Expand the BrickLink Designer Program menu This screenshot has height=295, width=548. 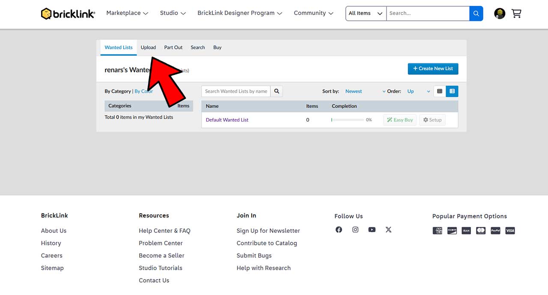pos(240,13)
